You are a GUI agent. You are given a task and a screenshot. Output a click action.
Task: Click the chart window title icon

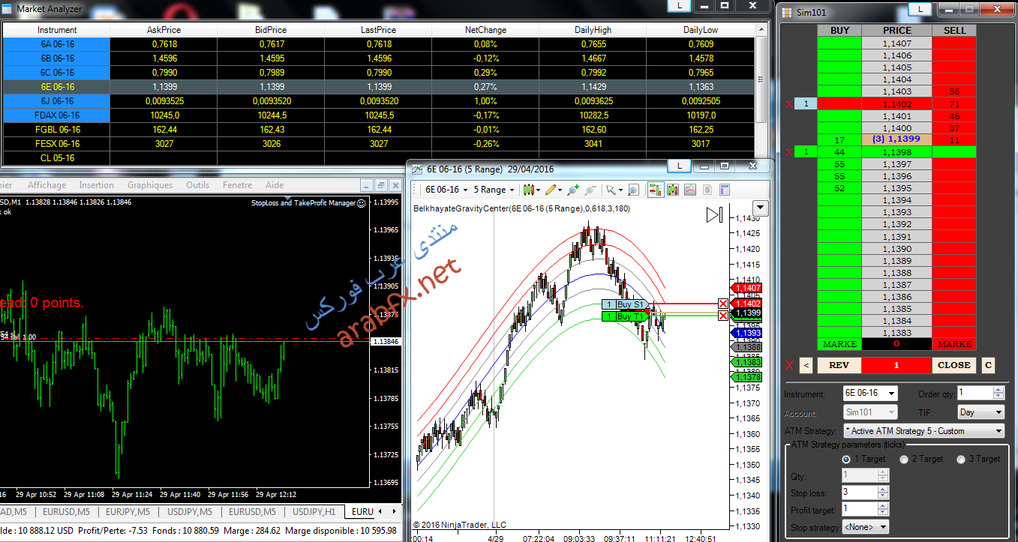417,169
